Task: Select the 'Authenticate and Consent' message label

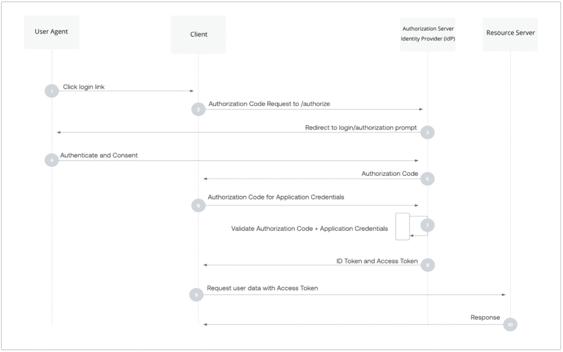Action: (x=99, y=155)
